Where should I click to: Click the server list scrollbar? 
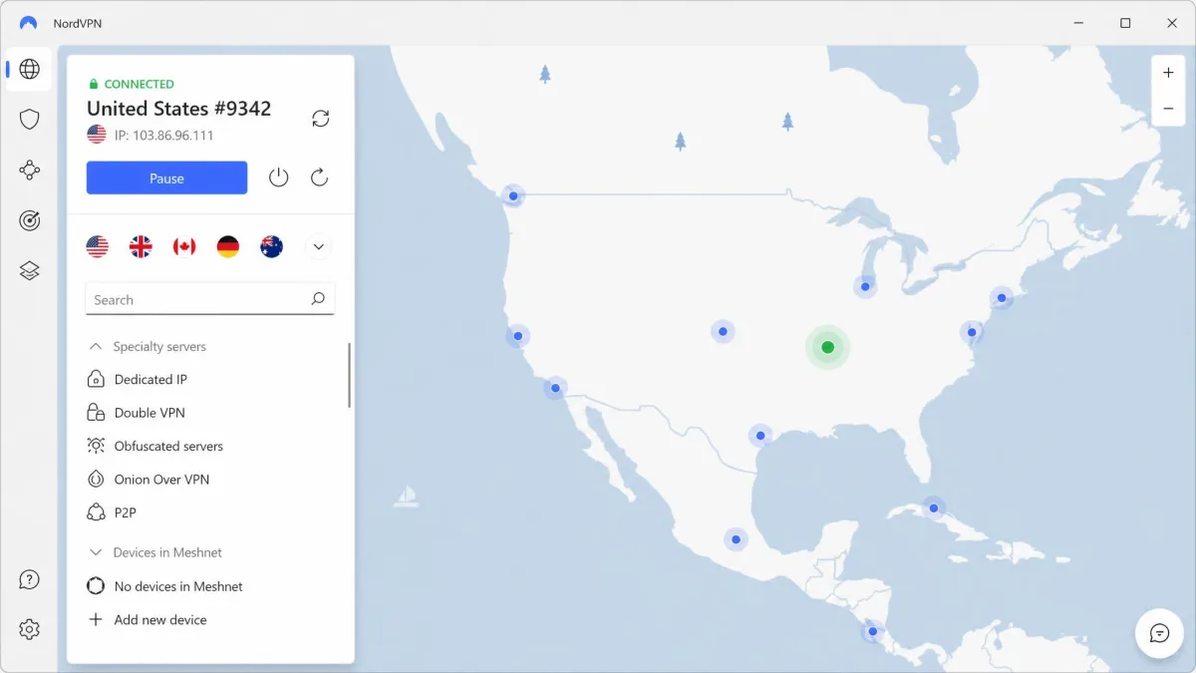point(350,375)
